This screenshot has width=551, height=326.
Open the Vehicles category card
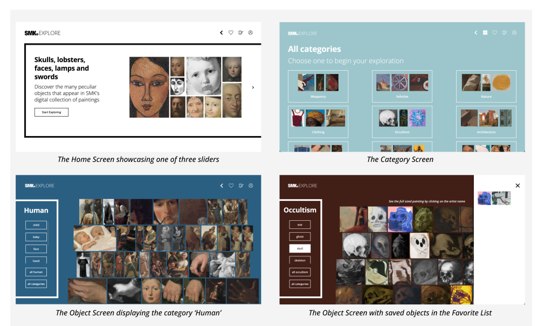click(x=402, y=86)
